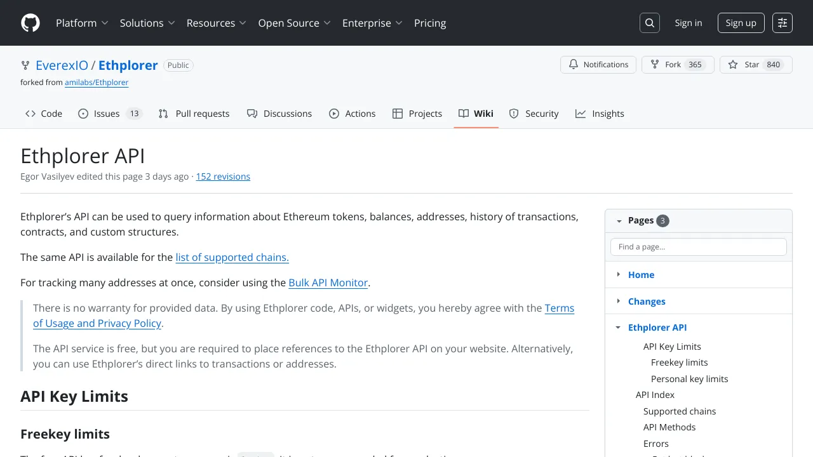The height and width of the screenshot is (457, 813).
Task: Expand the Changes page triangle
Action: 619,301
